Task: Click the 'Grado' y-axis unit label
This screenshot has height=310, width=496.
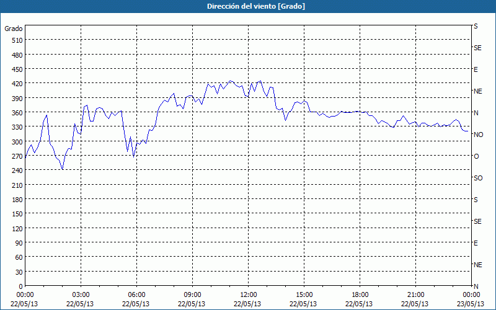Action: coord(14,29)
